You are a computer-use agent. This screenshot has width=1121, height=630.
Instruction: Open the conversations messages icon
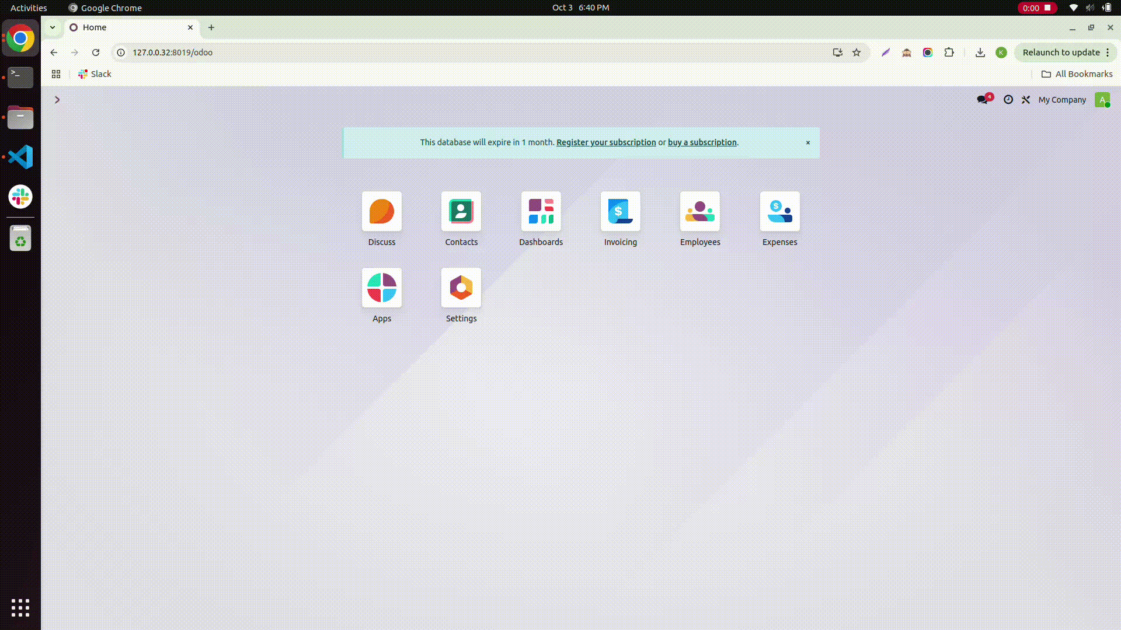point(983,100)
